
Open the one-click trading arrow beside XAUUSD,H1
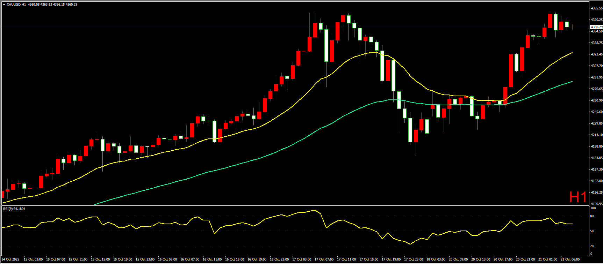point(4,5)
